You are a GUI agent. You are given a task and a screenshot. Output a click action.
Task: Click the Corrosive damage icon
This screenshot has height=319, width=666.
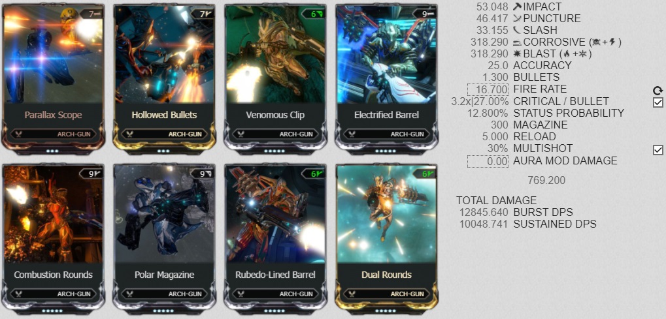coord(517,42)
